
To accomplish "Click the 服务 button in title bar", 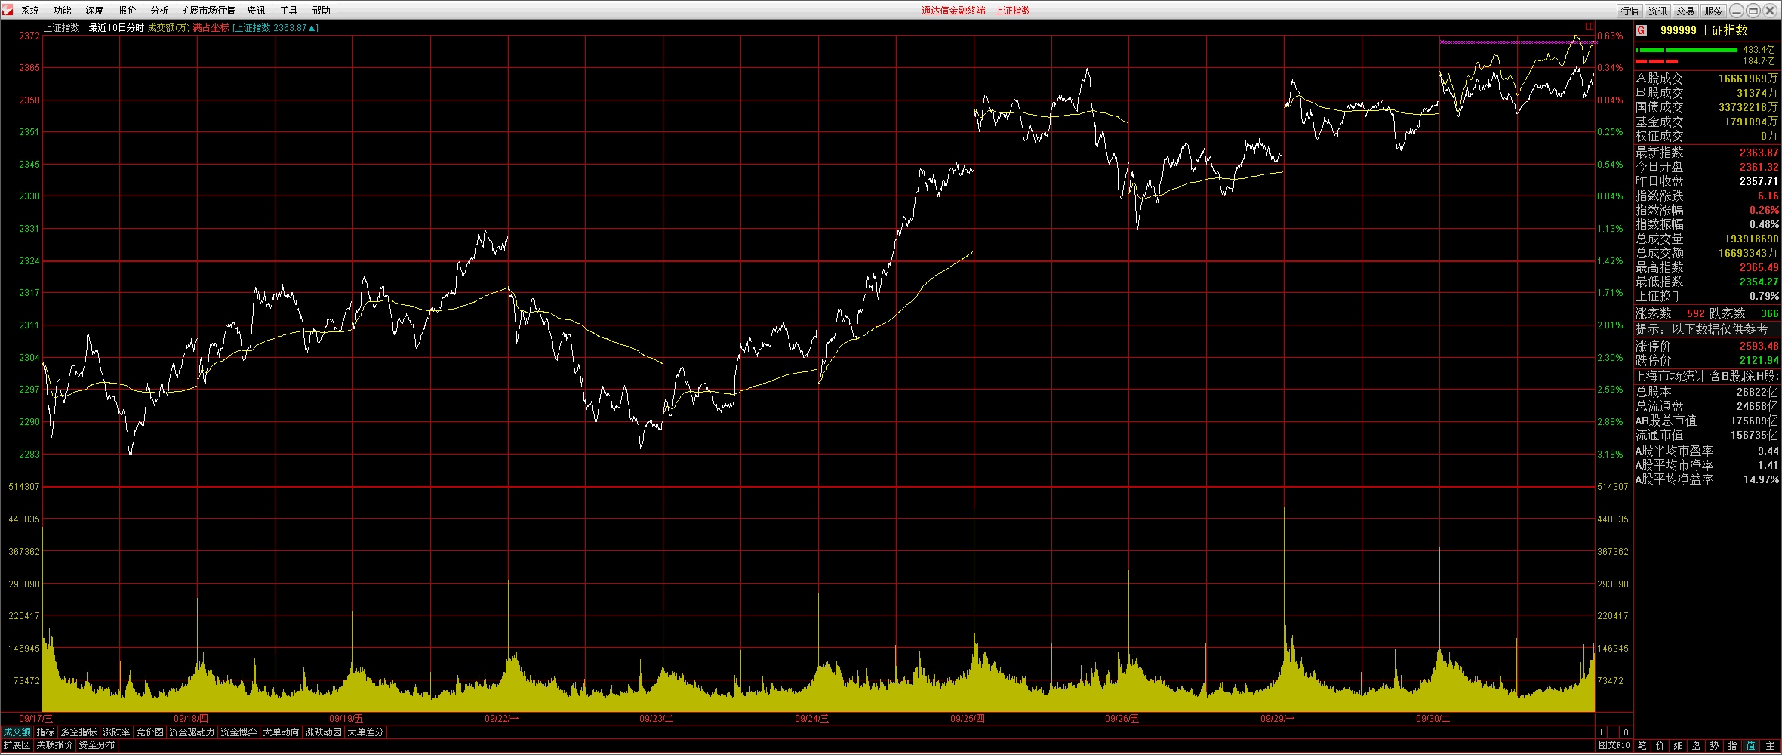I will pos(1714,11).
